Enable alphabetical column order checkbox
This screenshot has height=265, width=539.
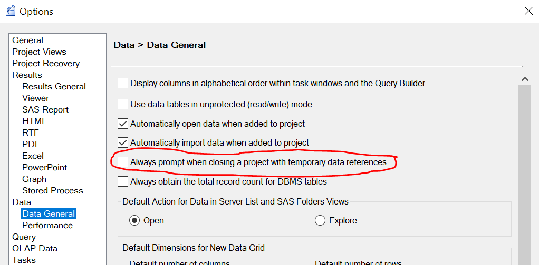(123, 83)
